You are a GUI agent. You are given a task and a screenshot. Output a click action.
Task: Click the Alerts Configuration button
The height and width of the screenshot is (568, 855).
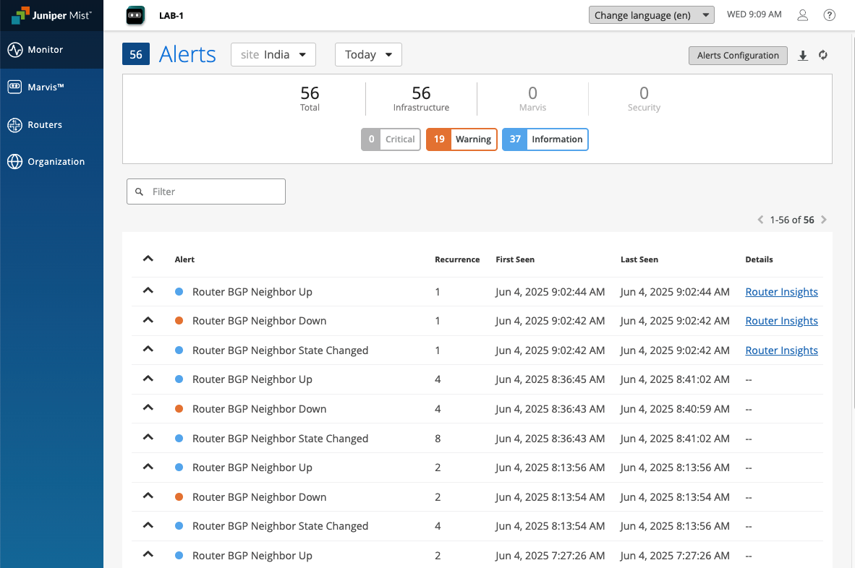pos(737,56)
